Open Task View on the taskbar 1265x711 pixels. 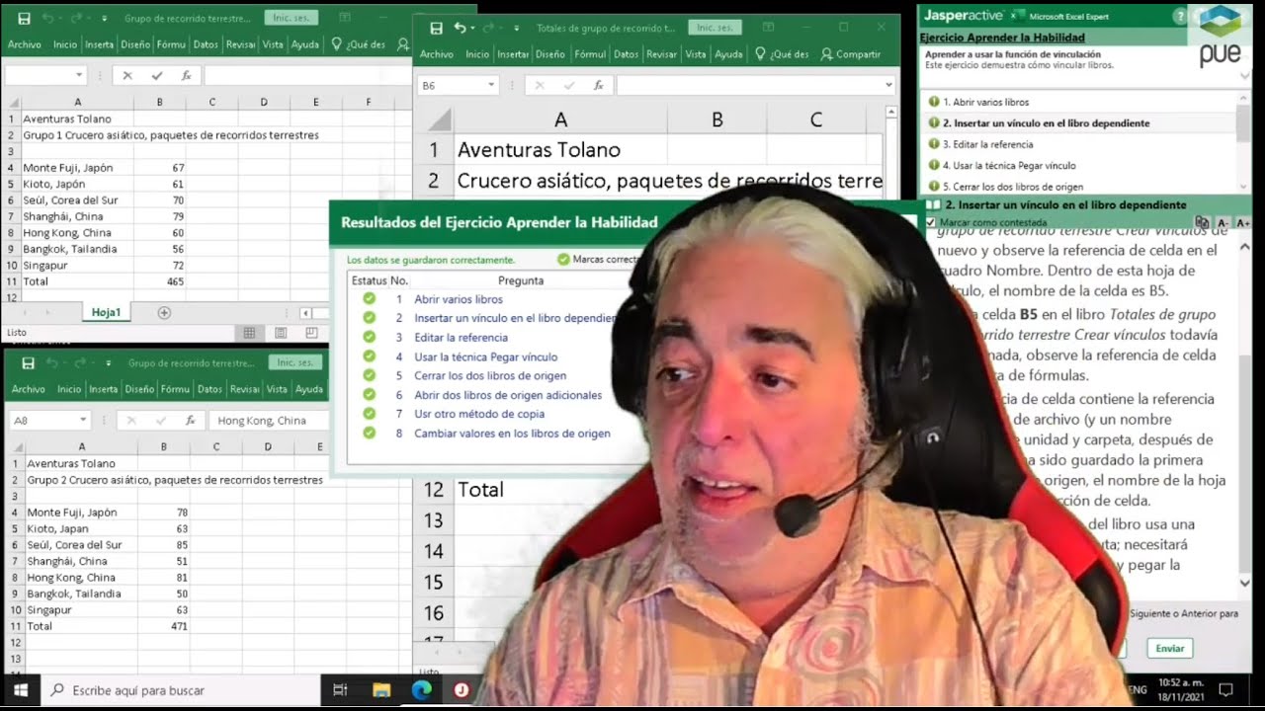pos(339,690)
